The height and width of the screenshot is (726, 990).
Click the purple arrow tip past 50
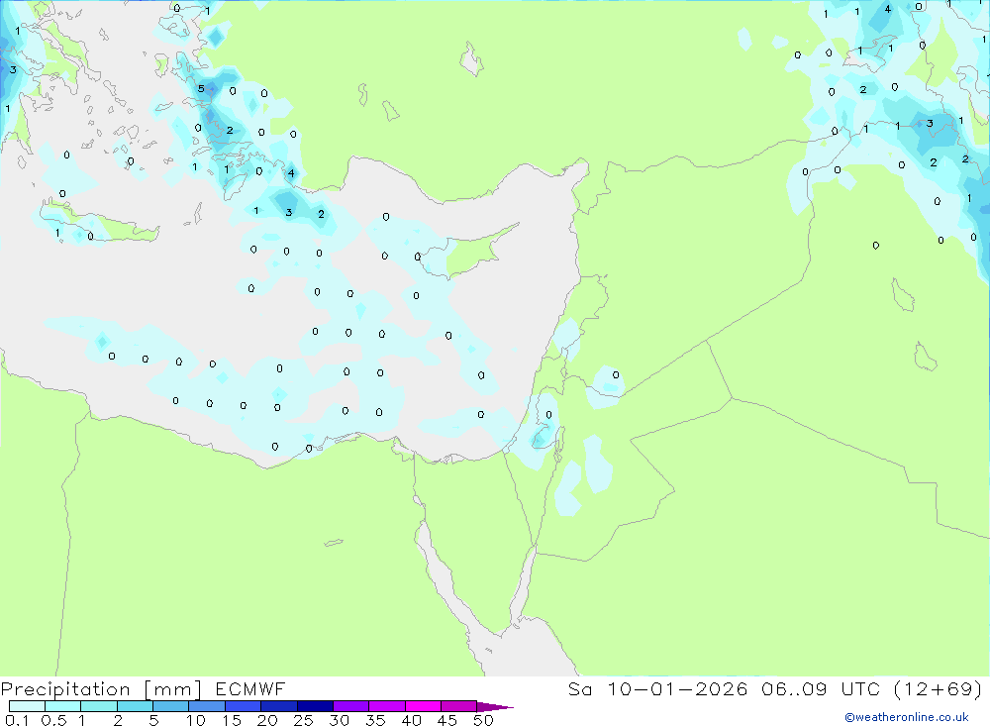495,706
